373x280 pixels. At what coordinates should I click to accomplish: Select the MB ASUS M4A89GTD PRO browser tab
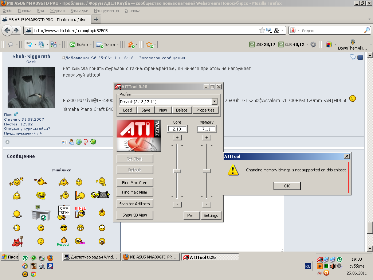(46, 20)
